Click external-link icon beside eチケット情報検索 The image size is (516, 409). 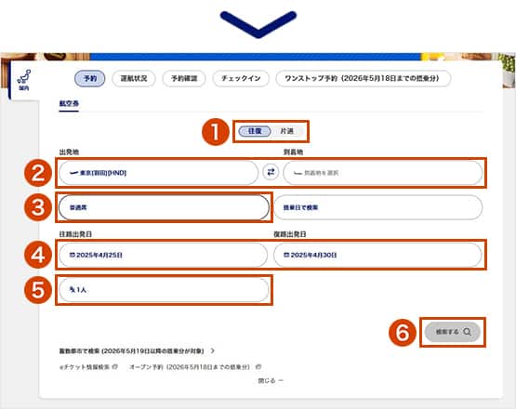tap(114, 366)
